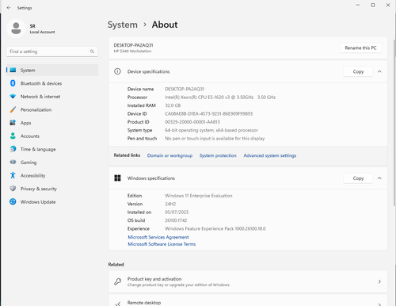The image size is (396, 306).
Task: Open Advanced system settings link
Action: click(x=270, y=155)
